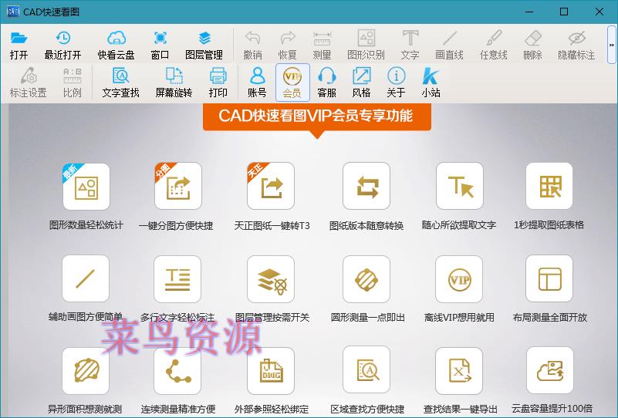Click 随心所欲提取文字 feature tile
The width and height of the screenshot is (618, 418).
tap(460, 186)
